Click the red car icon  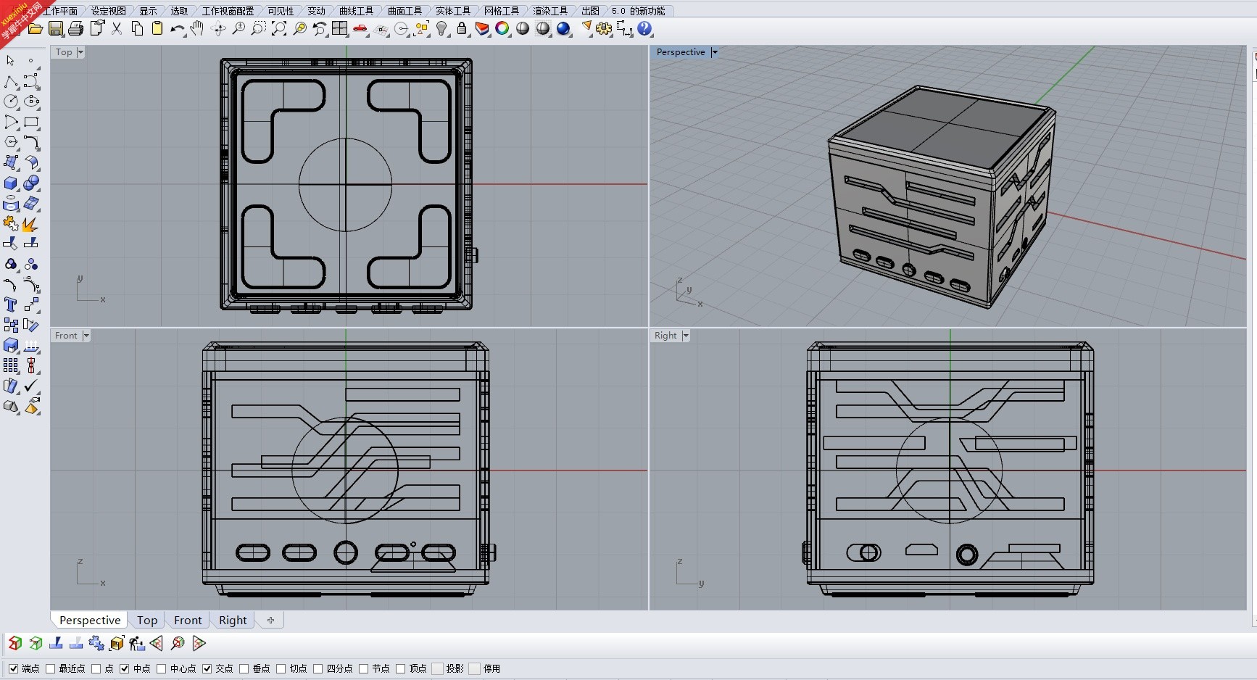pos(360,29)
